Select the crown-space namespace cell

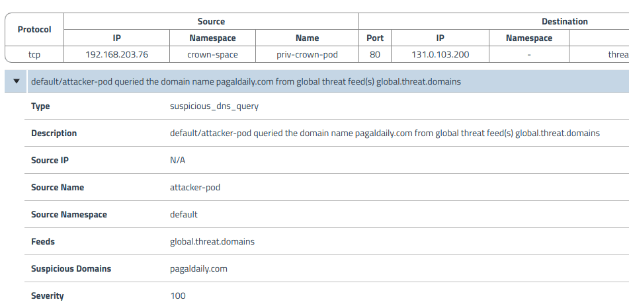point(212,55)
